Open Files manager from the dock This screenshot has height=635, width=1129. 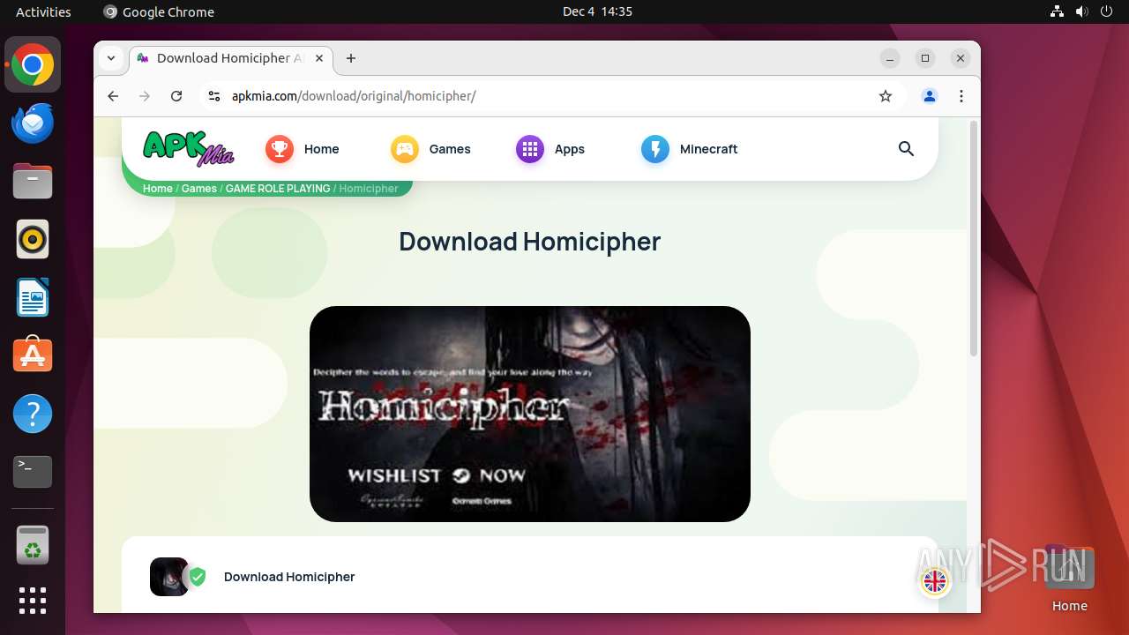point(33,182)
